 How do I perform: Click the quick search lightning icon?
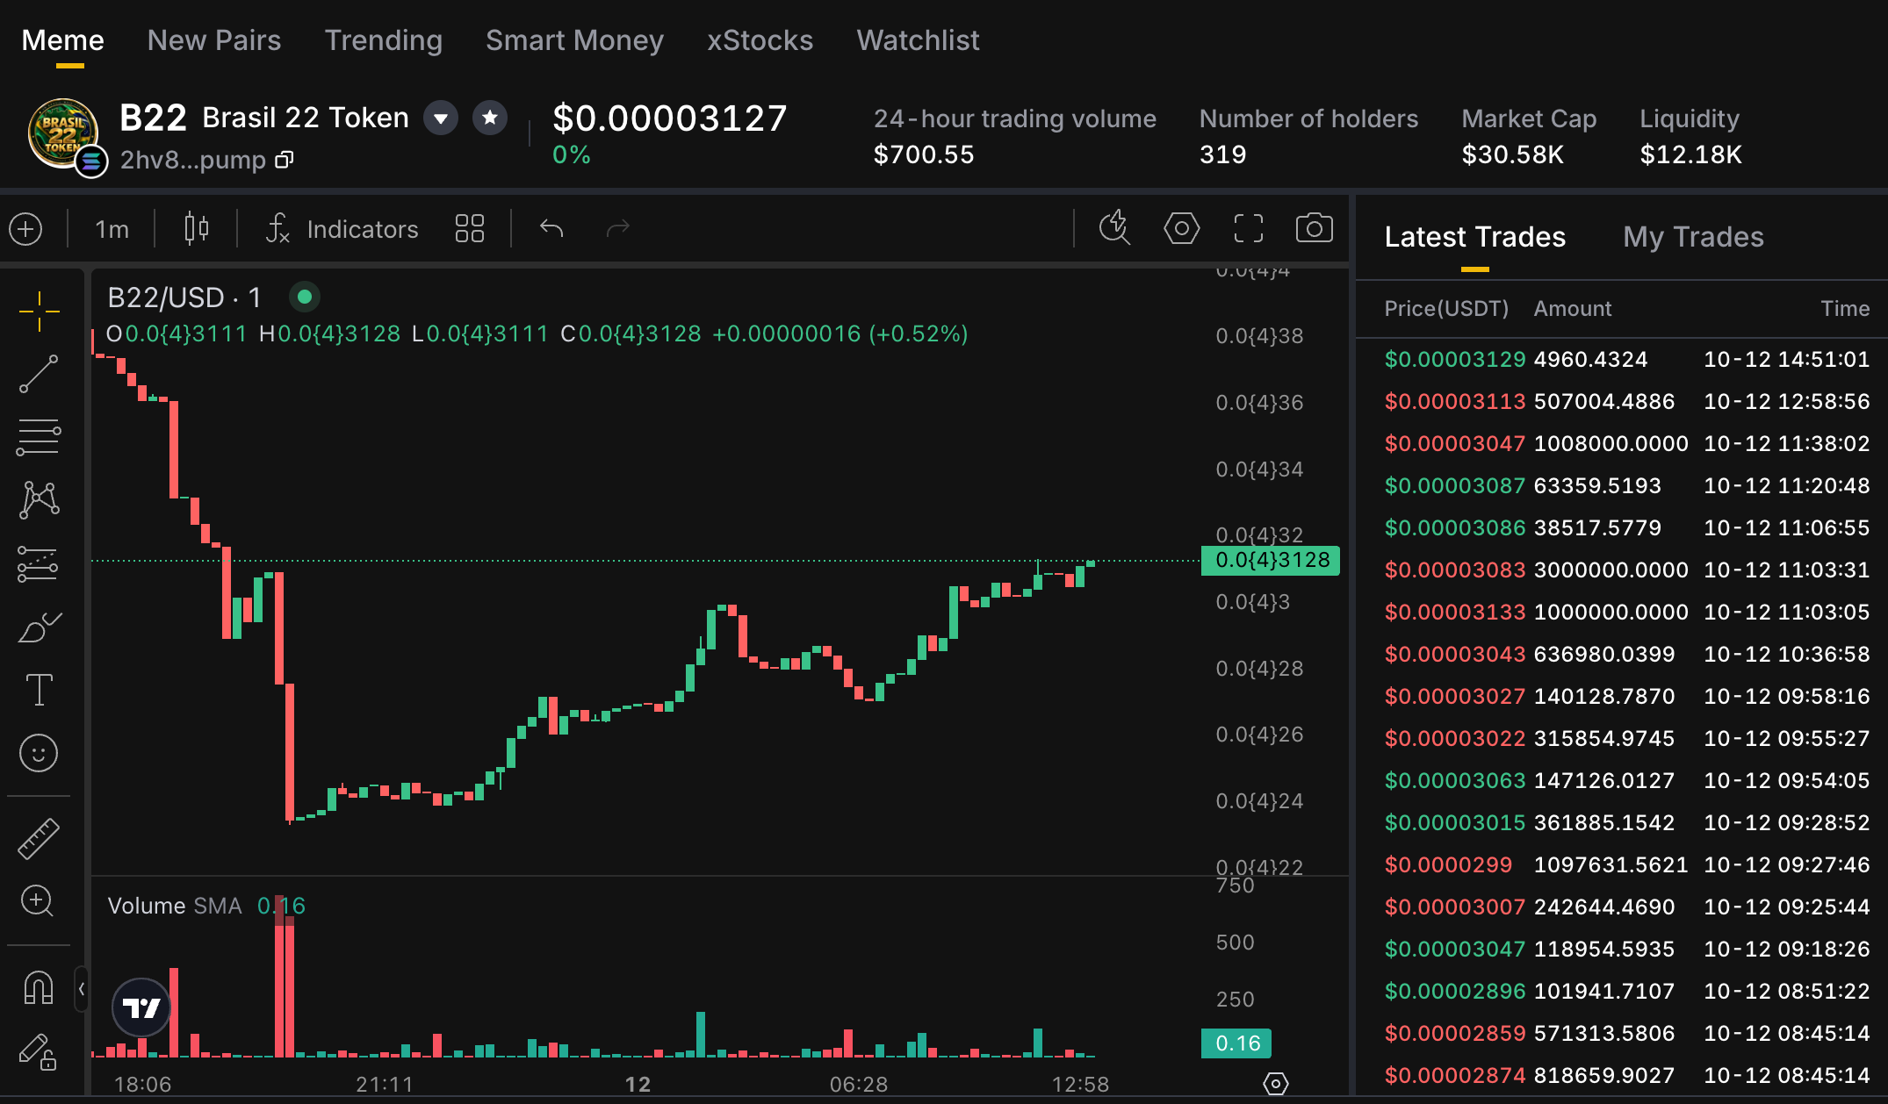pos(1115,227)
